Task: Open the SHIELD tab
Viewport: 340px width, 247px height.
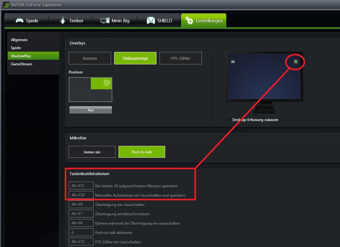Action: (x=159, y=21)
